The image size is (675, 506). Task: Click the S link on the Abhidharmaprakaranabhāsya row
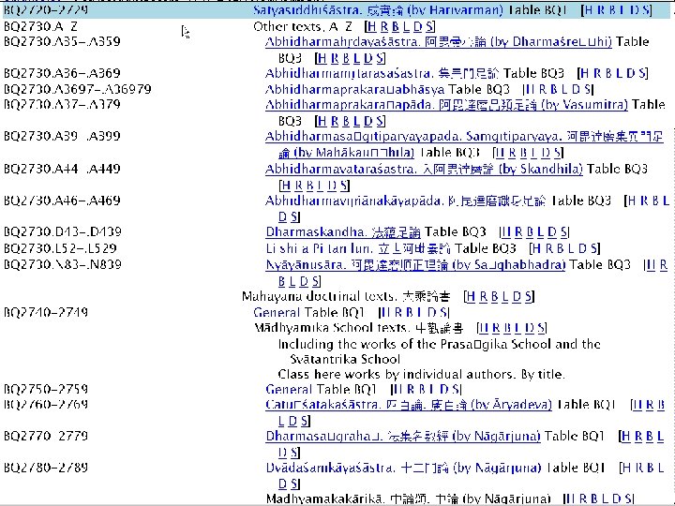tap(587, 90)
